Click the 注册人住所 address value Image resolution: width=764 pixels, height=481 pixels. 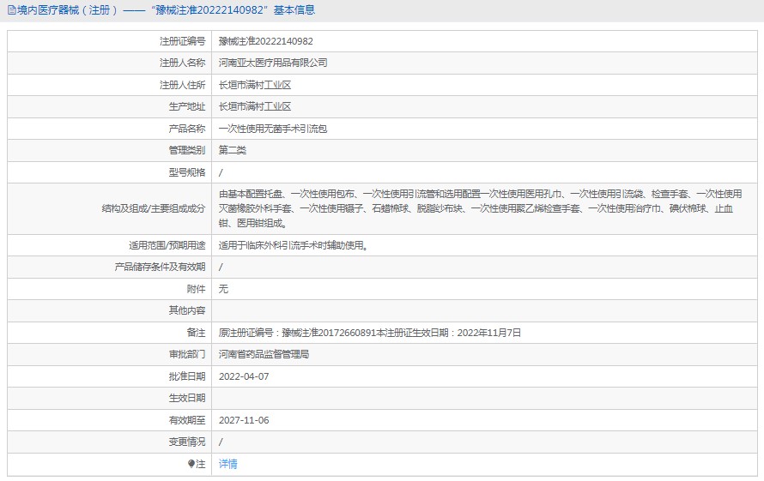click(x=255, y=85)
